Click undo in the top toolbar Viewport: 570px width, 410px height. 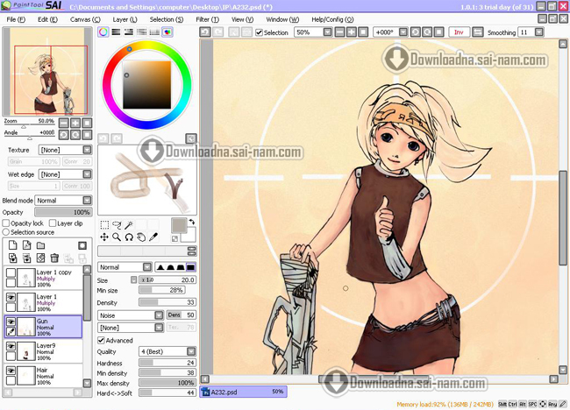point(205,32)
